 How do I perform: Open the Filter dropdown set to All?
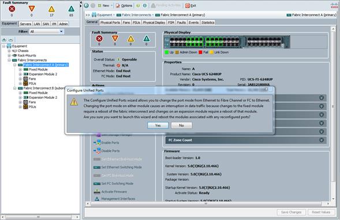click(46, 31)
